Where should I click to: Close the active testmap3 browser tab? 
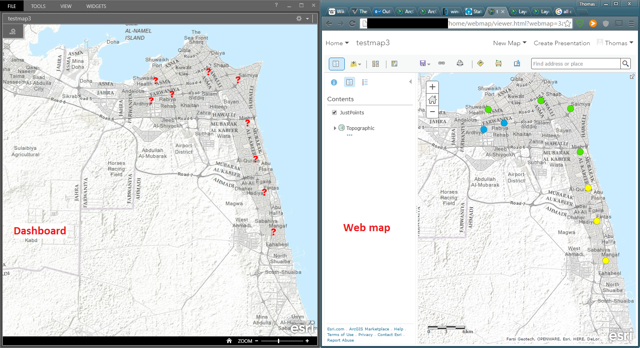pyautogui.click(x=503, y=12)
